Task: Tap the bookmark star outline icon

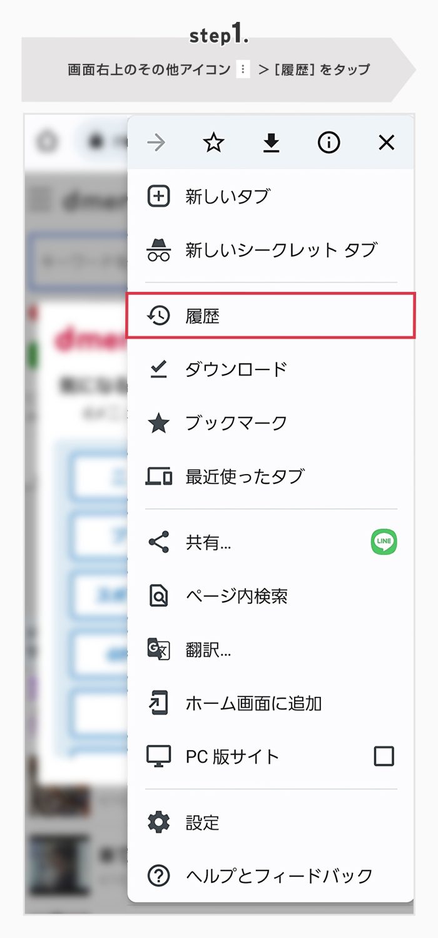Action: pos(213,143)
